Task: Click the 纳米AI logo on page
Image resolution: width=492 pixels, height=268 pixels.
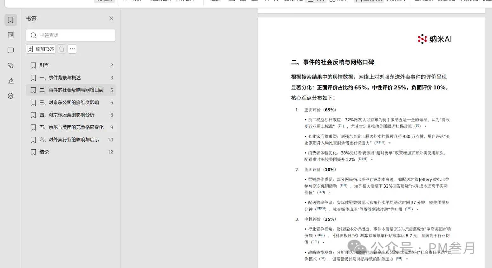Action: (x=435, y=39)
